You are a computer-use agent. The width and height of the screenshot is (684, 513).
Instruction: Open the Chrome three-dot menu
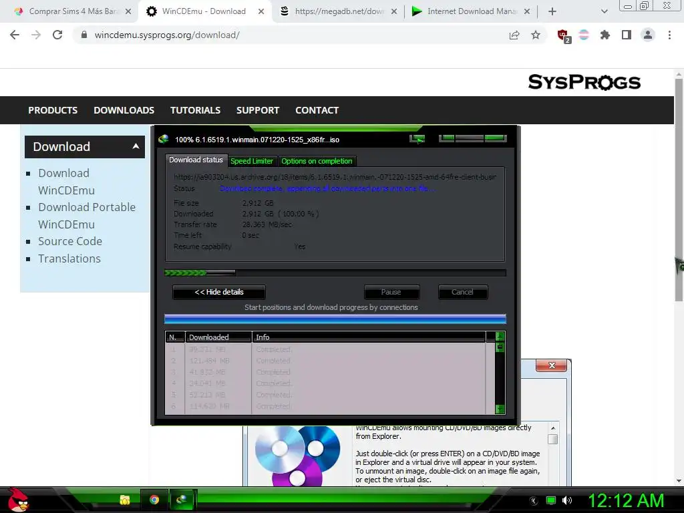coord(669,35)
